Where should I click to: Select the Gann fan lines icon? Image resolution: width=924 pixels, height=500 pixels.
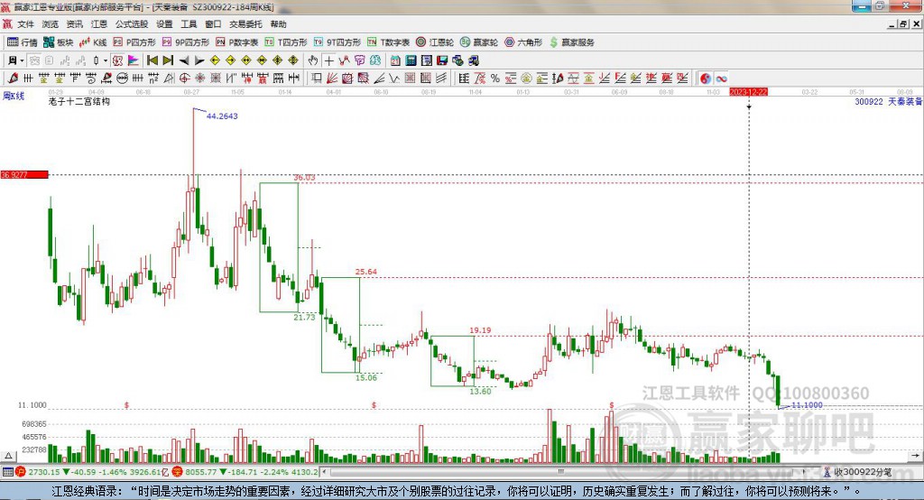[x=332, y=79]
